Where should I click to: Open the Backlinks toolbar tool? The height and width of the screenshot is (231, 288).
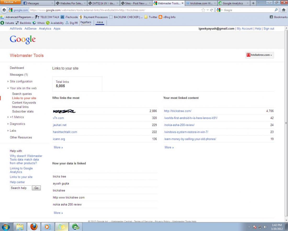(x=23, y=23)
